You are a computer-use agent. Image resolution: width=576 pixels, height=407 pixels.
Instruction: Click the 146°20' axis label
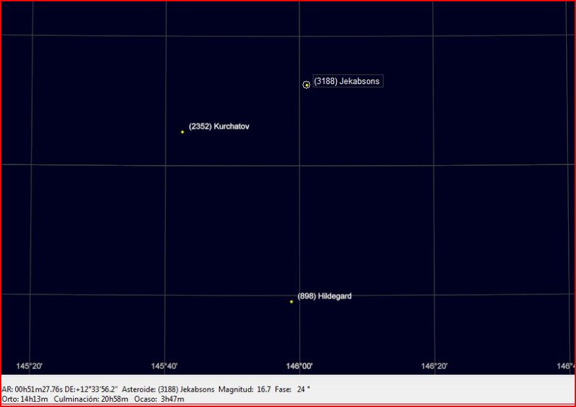[434, 366]
